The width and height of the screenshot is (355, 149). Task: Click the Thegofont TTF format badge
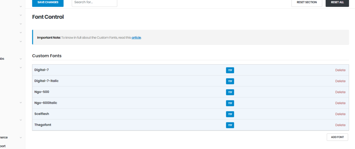[230, 125]
